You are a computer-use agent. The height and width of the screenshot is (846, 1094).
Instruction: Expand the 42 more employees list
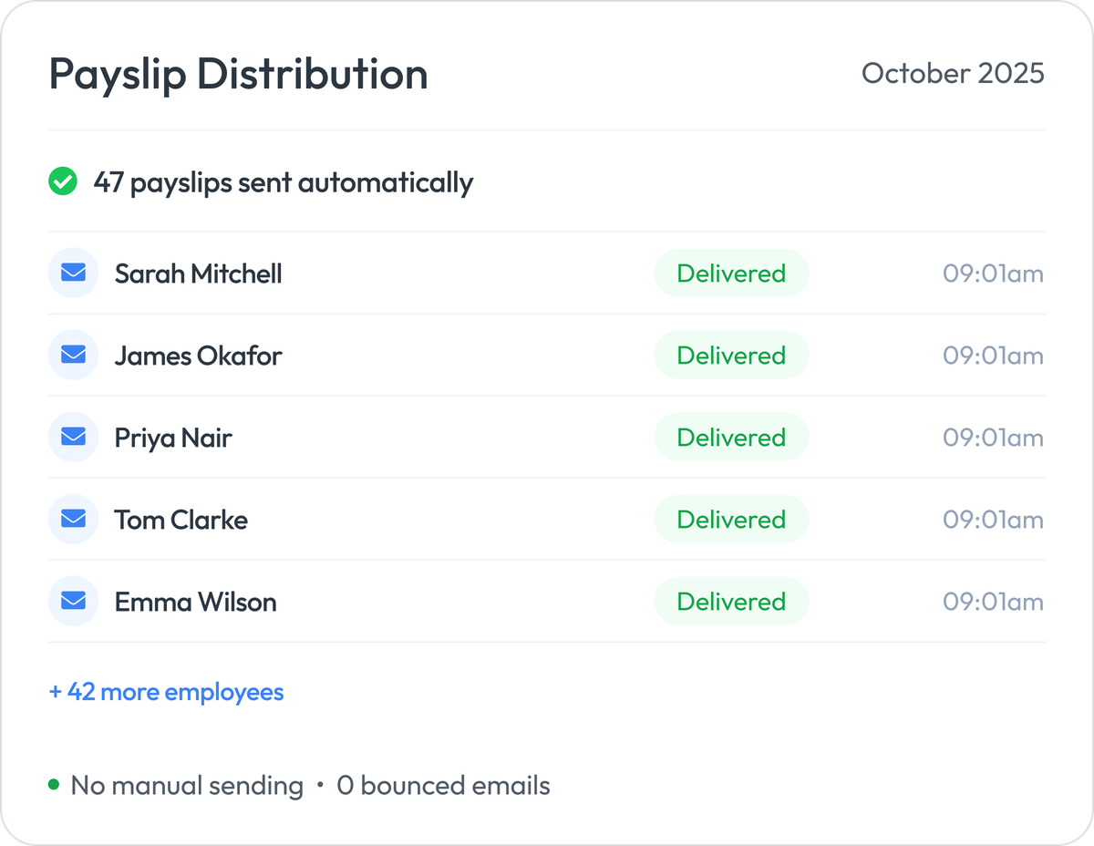point(165,692)
